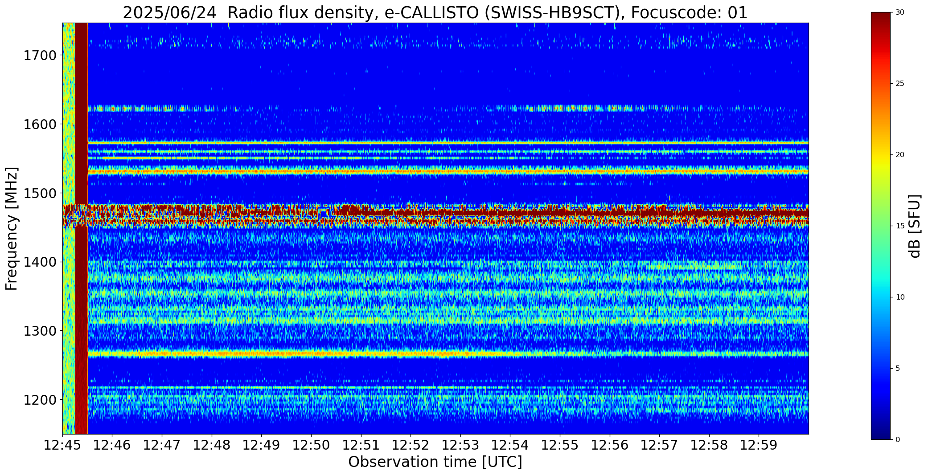Viewport: 928px width, 475px height.
Task: Click the orange horizontal band near 1265 MHz
Action: click(x=448, y=354)
